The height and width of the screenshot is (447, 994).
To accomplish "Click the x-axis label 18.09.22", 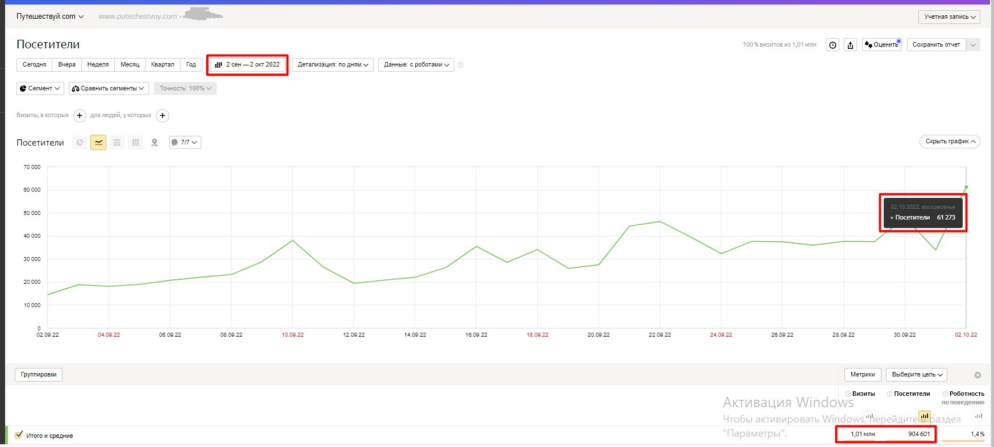I will click(x=537, y=335).
